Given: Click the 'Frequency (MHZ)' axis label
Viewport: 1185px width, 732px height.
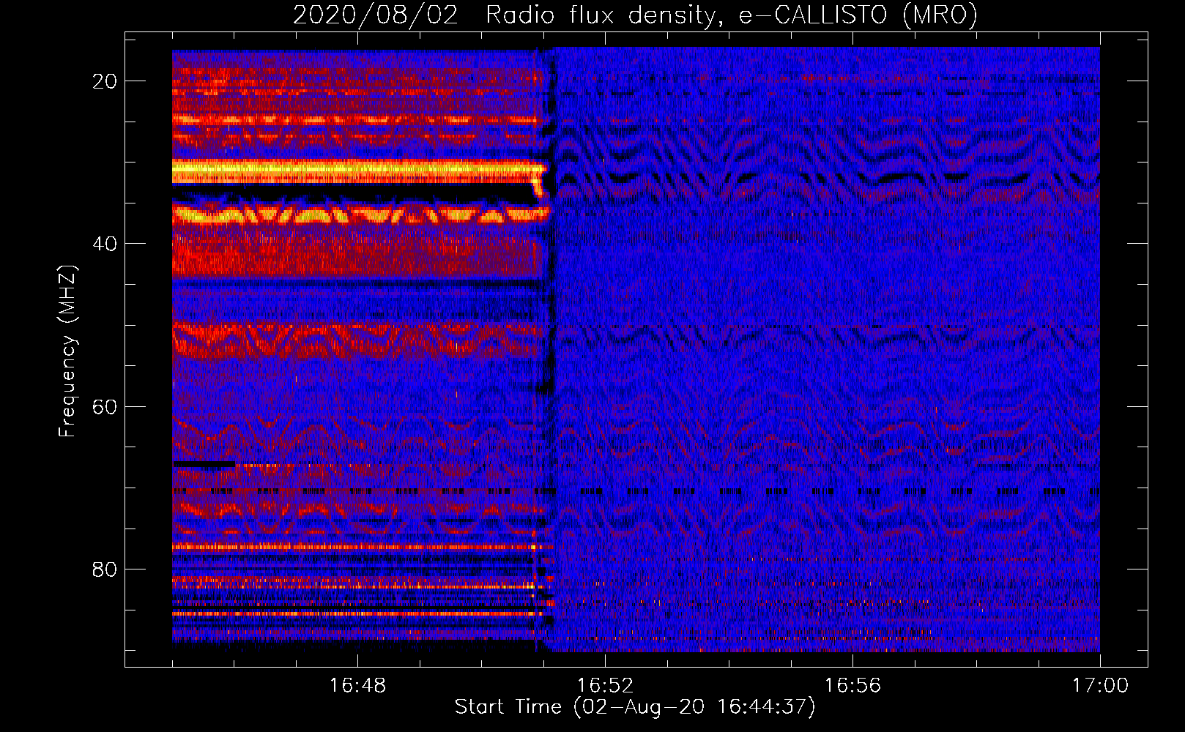Looking at the screenshot, I should [67, 351].
